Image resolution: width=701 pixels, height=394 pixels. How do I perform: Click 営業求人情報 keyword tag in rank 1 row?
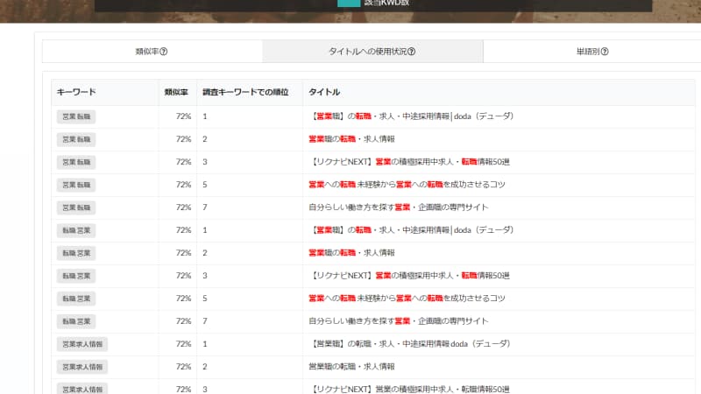pyautogui.click(x=82, y=344)
